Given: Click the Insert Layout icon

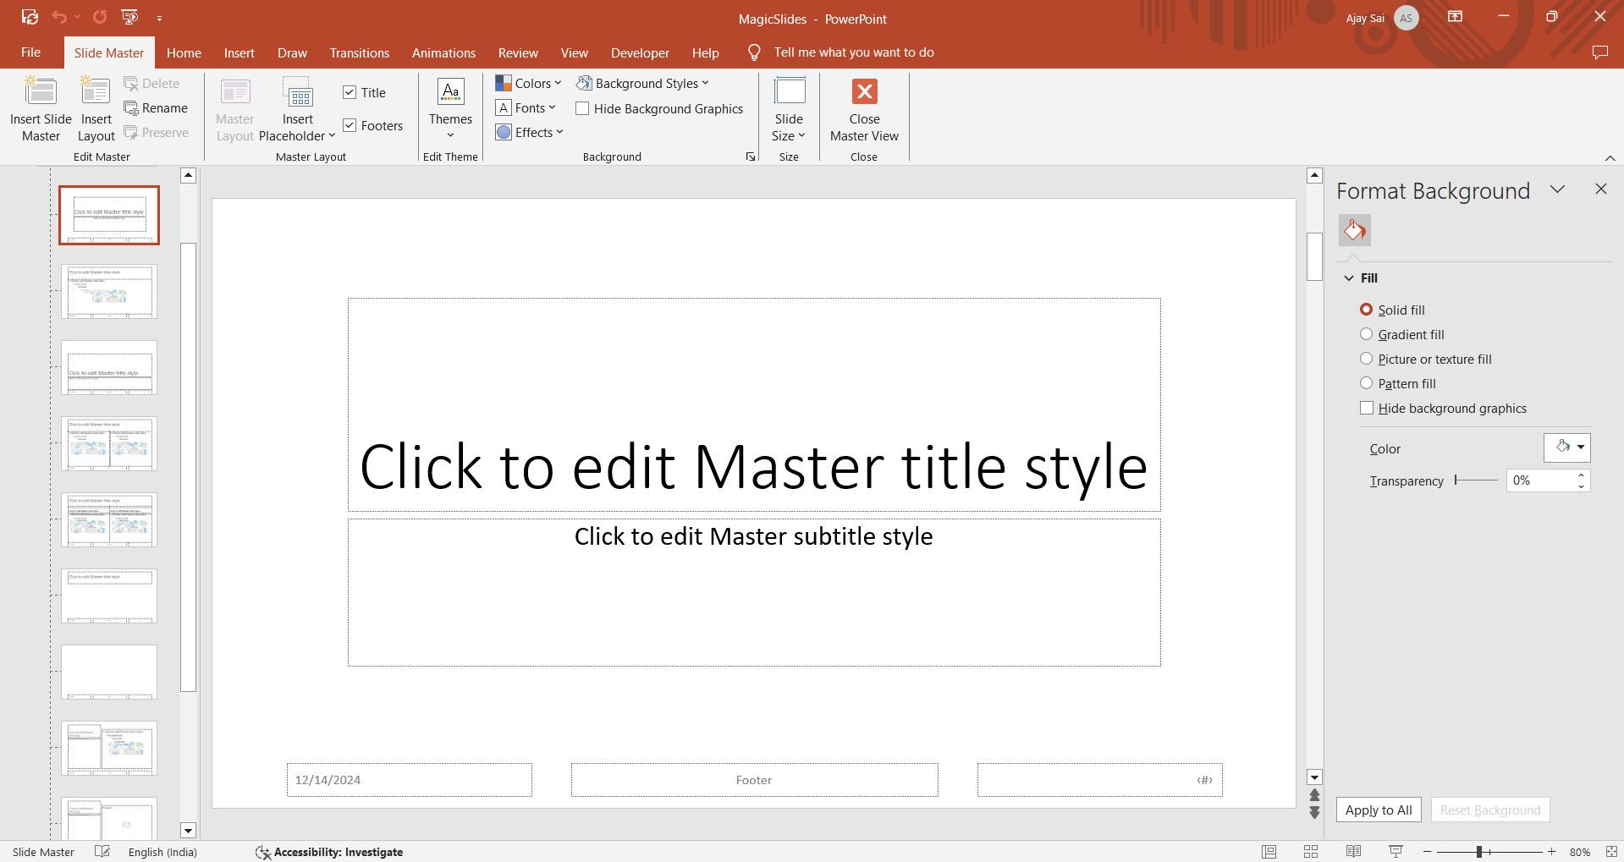Looking at the screenshot, I should 96,92.
